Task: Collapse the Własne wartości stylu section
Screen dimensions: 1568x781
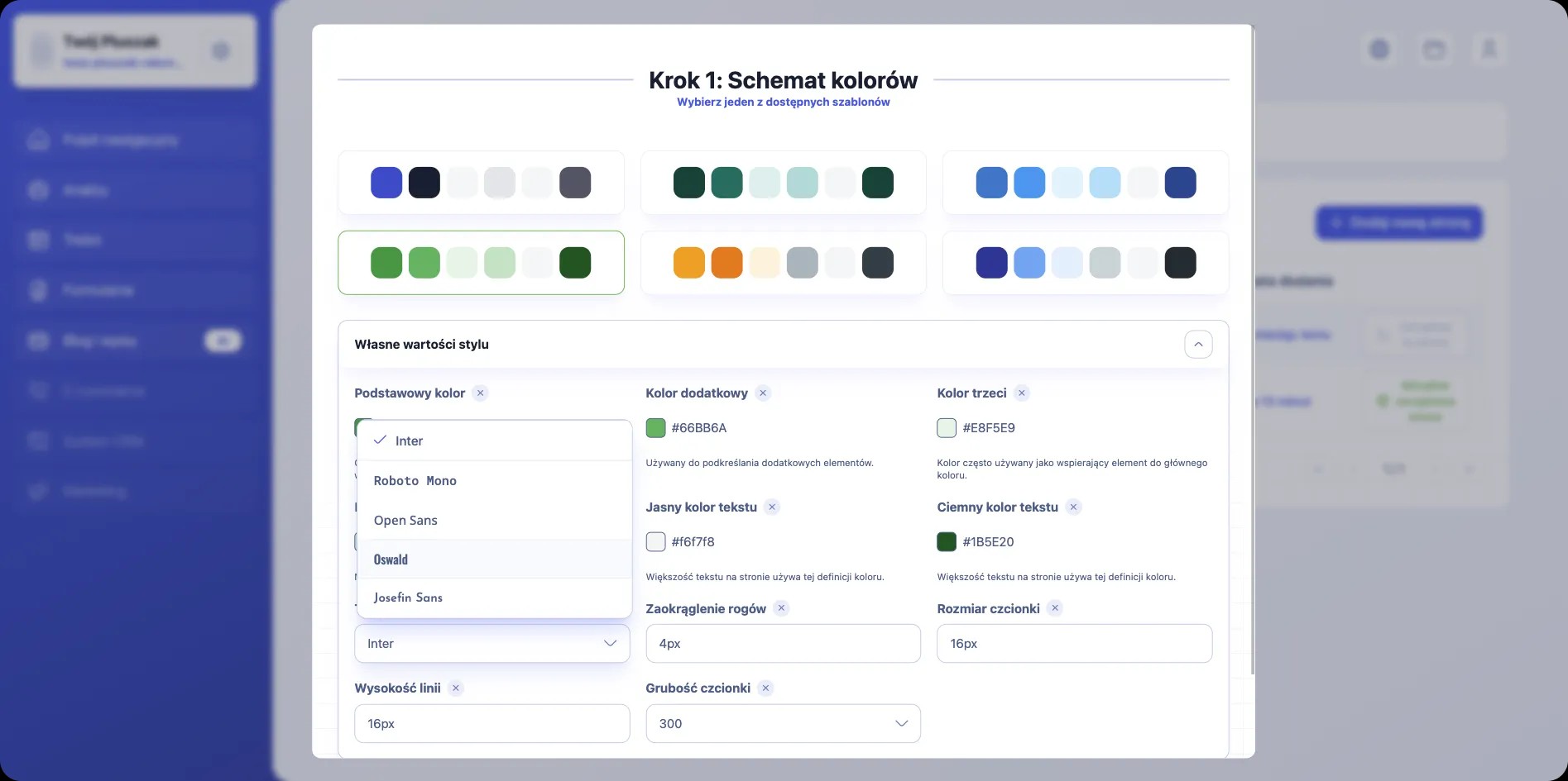Action: (1198, 345)
